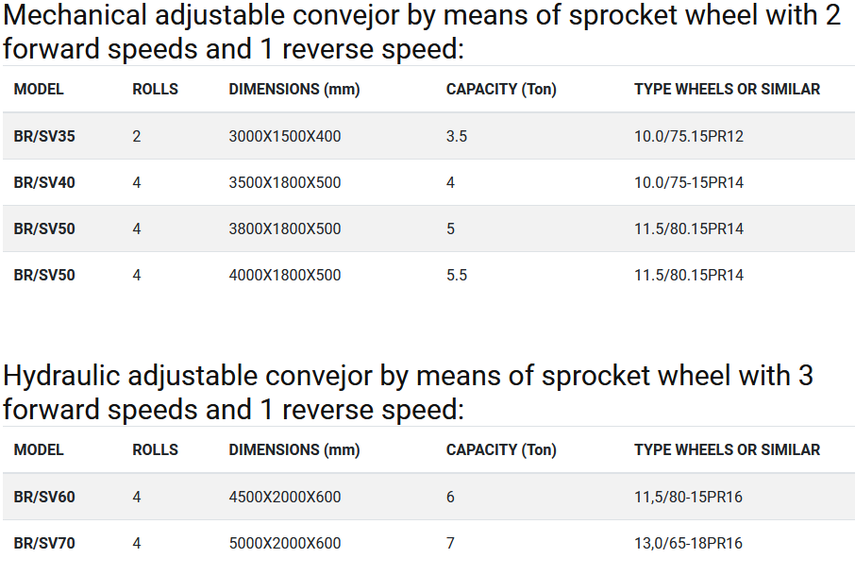The image size is (855, 575).
Task: Select the 3500X1800X500 dimensions value
Action: (285, 182)
